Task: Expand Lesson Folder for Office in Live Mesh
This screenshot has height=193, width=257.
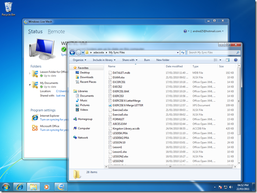Action: [x=30, y=73]
